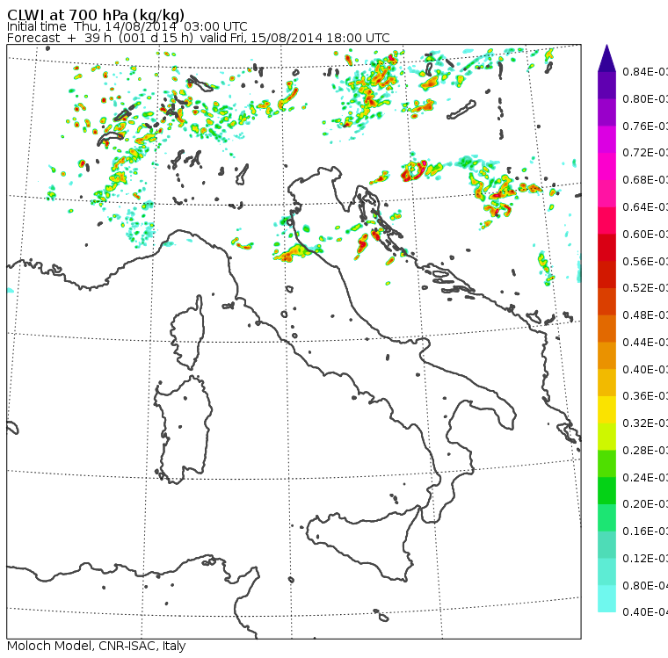
Task: Click the 'Moloch Model, CNR-ISAC, Italy' credit
Action: pos(97,646)
